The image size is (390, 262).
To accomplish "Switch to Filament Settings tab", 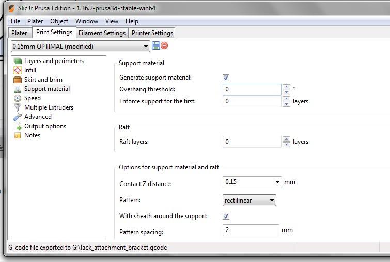I will 102,33.
